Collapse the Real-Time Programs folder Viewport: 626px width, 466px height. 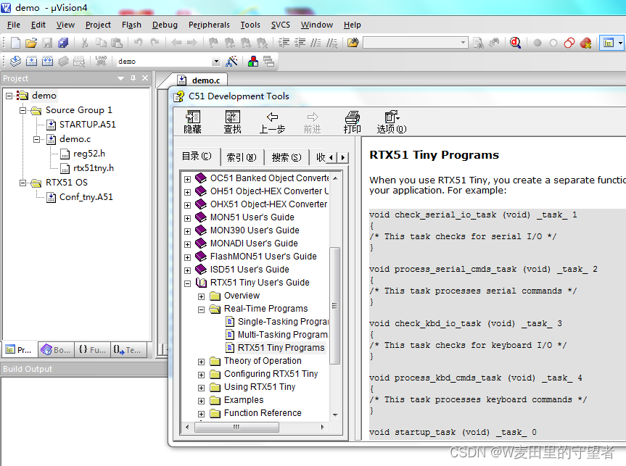[201, 309]
